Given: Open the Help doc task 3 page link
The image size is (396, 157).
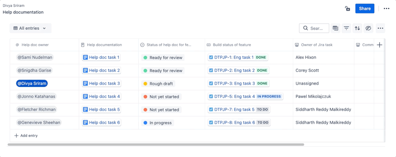Looking at the screenshot, I should coord(101,83).
